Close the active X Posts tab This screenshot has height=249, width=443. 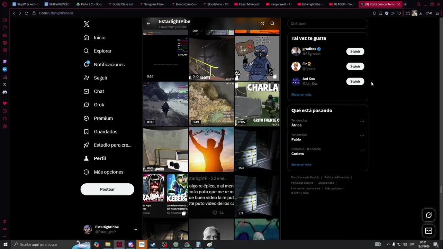pos(398,4)
